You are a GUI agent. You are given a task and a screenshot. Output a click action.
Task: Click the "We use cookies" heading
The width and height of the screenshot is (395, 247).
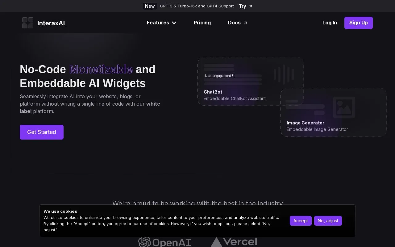pos(60,211)
